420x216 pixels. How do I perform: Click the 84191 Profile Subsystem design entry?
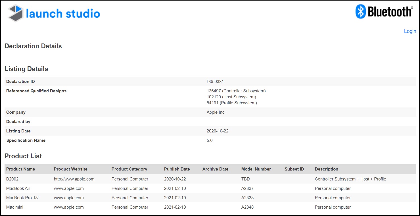232,103
